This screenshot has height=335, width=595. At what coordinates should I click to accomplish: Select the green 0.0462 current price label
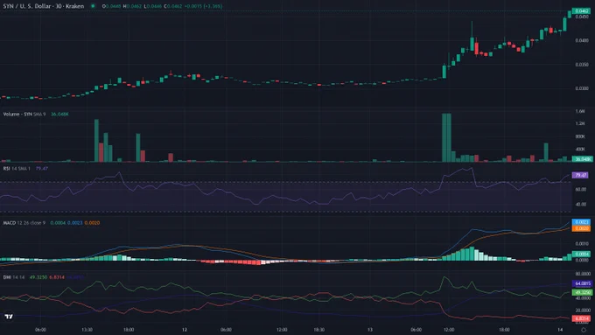[x=581, y=11]
